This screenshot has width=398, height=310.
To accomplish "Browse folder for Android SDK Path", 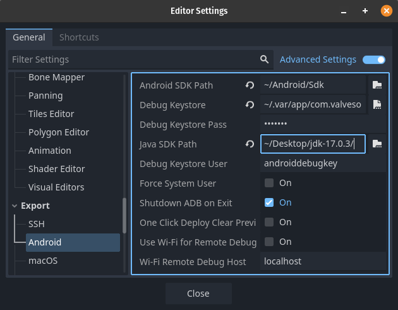I will coord(377,85).
